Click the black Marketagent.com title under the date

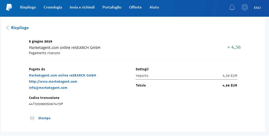[65, 48]
